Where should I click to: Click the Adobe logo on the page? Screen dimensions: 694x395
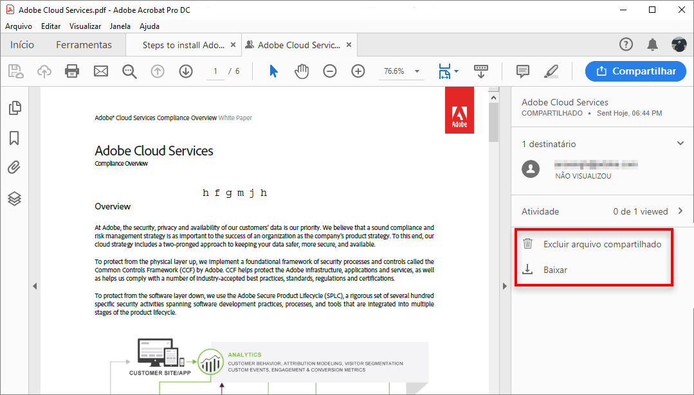click(x=459, y=110)
